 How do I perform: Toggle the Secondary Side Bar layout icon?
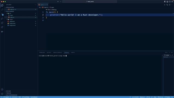point(170,2)
